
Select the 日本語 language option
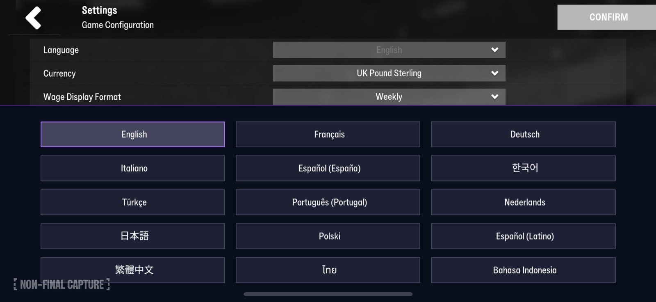point(132,236)
